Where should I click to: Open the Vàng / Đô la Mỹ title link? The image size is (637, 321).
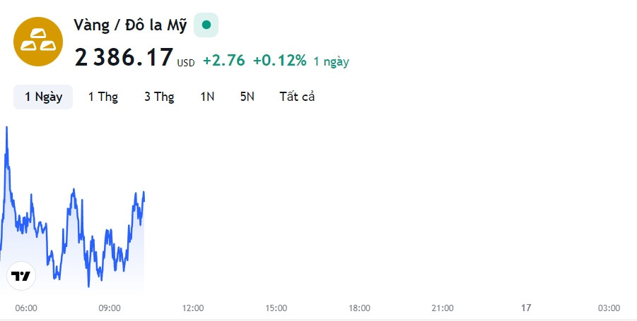click(130, 25)
